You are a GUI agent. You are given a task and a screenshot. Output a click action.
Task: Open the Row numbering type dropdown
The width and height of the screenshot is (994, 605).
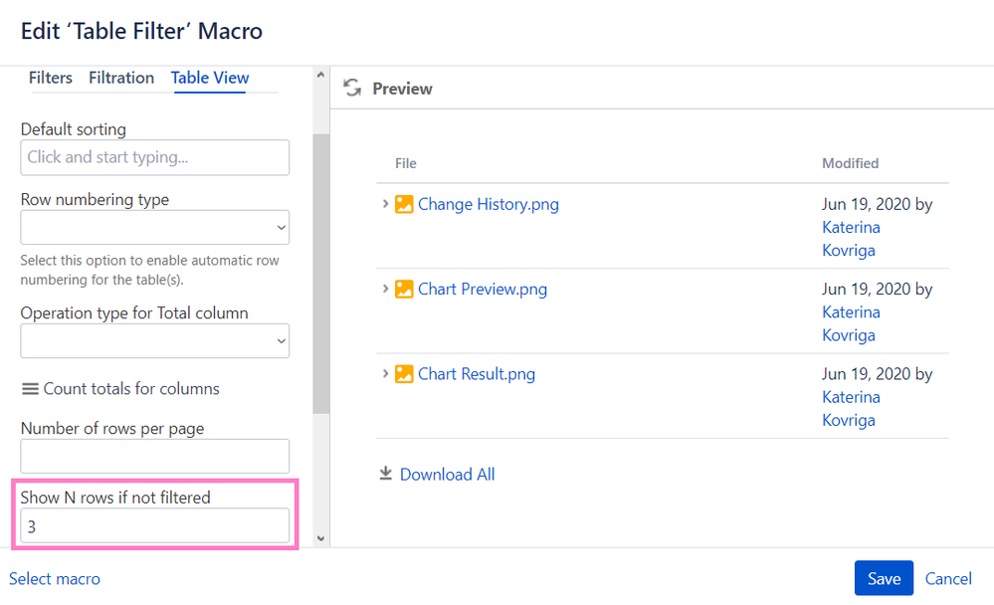[x=154, y=227]
